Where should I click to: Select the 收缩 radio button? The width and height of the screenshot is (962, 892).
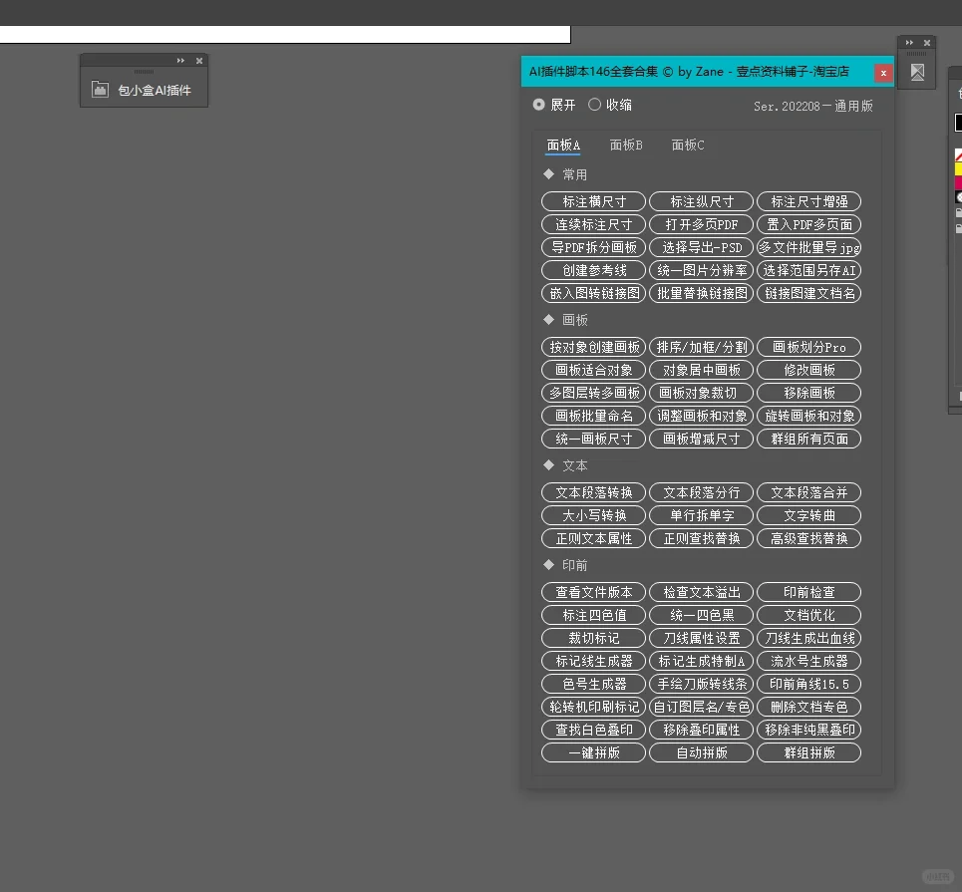(x=594, y=105)
